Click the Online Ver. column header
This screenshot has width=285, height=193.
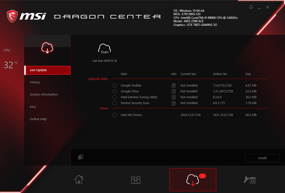pos(220,74)
